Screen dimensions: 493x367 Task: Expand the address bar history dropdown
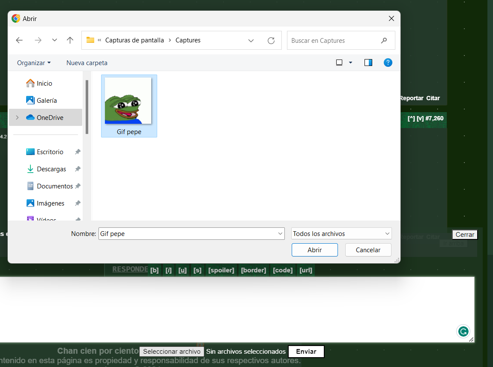251,41
